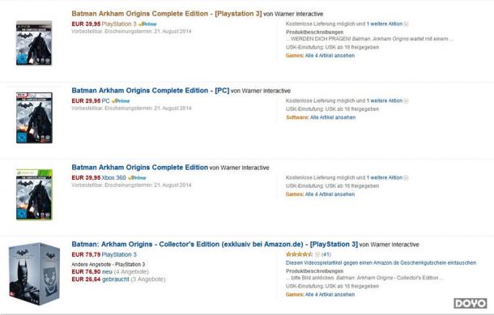Open the Batman Arkham Origins Playstation 3 title link
The height and width of the screenshot is (315, 494).
[x=167, y=14]
